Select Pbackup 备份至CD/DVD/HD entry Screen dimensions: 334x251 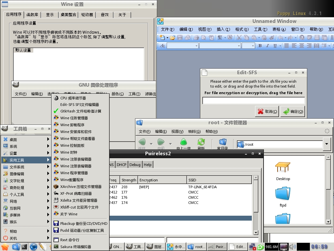point(81,223)
